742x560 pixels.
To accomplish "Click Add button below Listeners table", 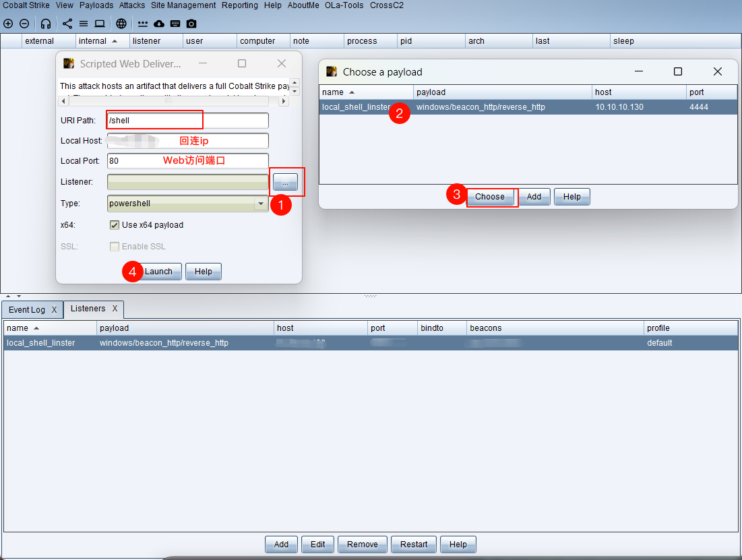I will point(281,545).
